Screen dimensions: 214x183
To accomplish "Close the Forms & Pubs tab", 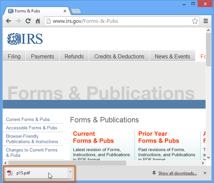I will click(x=65, y=11).
